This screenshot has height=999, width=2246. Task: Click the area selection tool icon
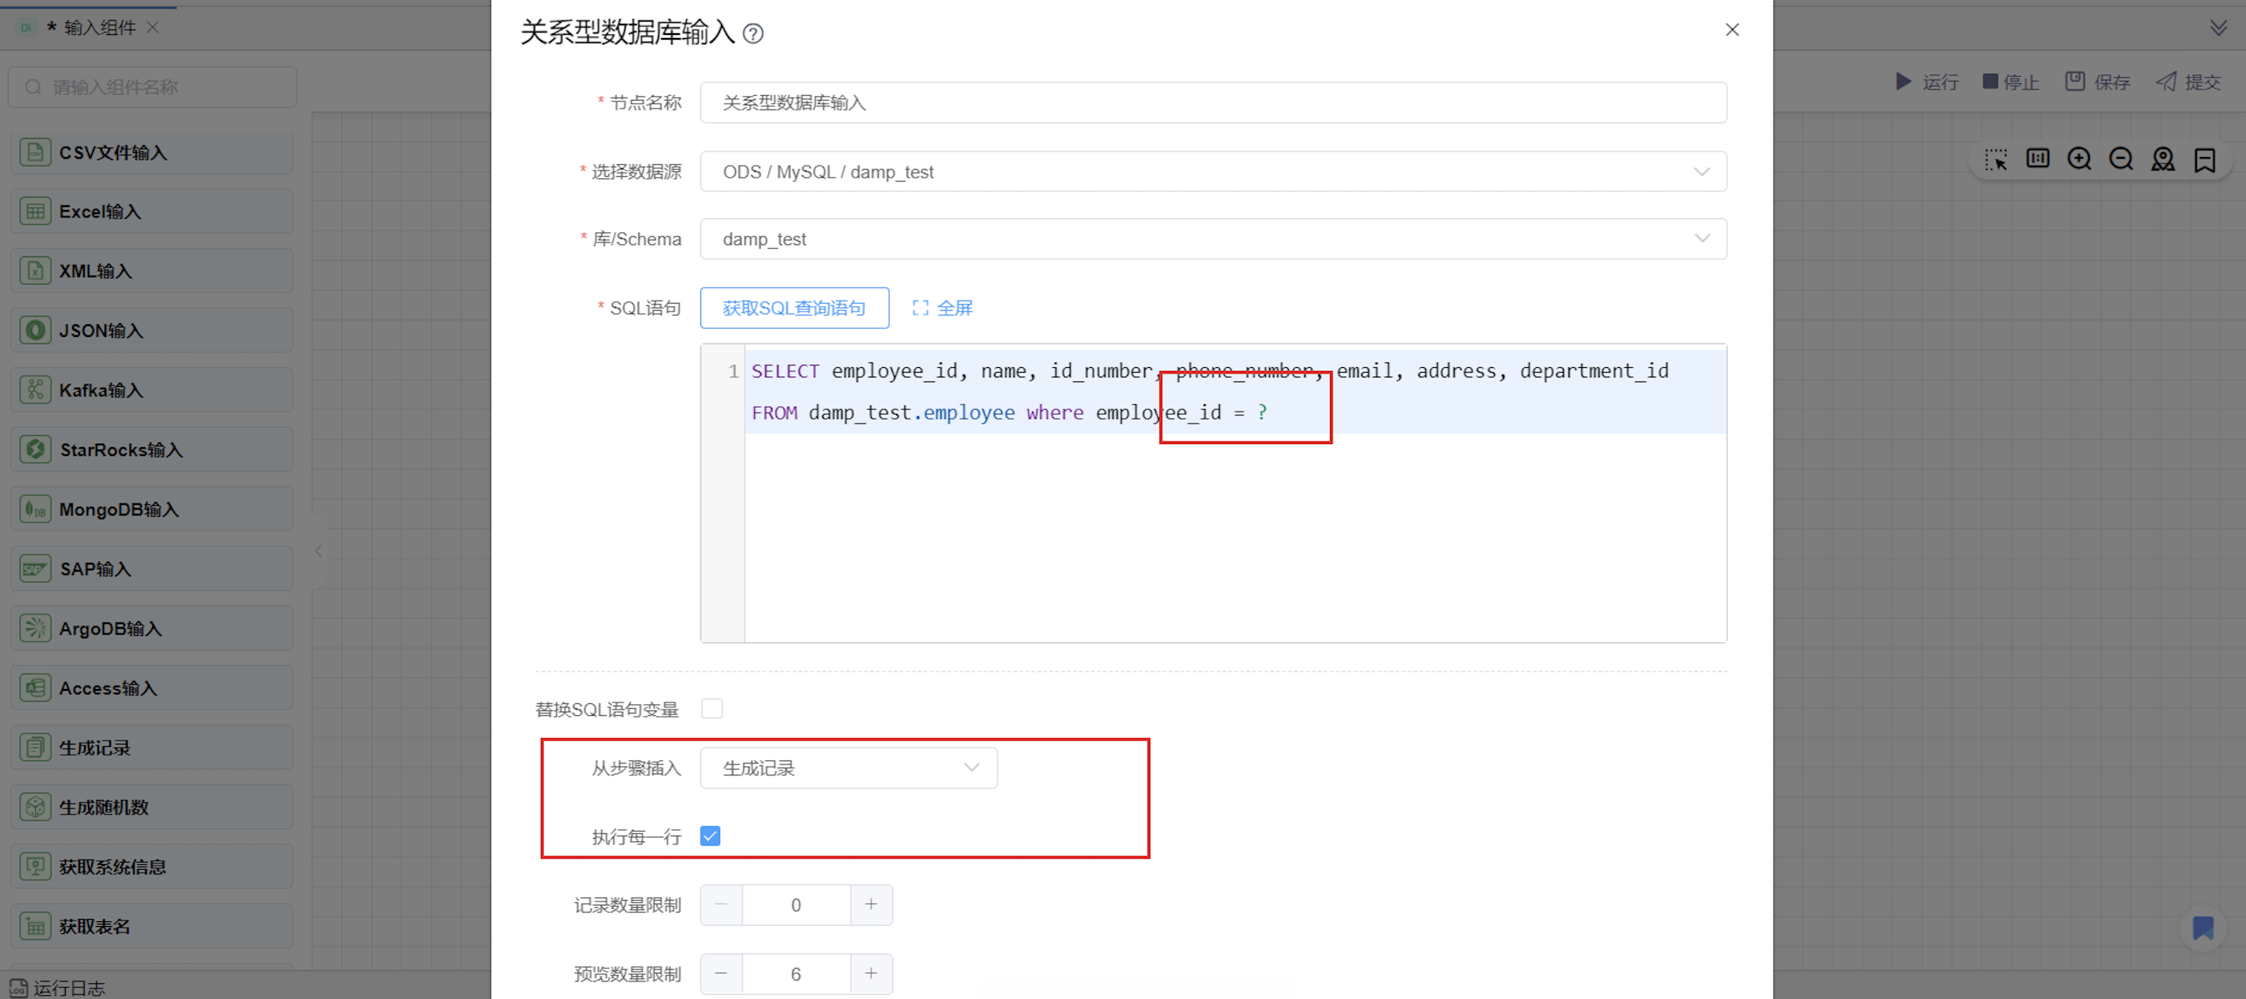click(1995, 159)
